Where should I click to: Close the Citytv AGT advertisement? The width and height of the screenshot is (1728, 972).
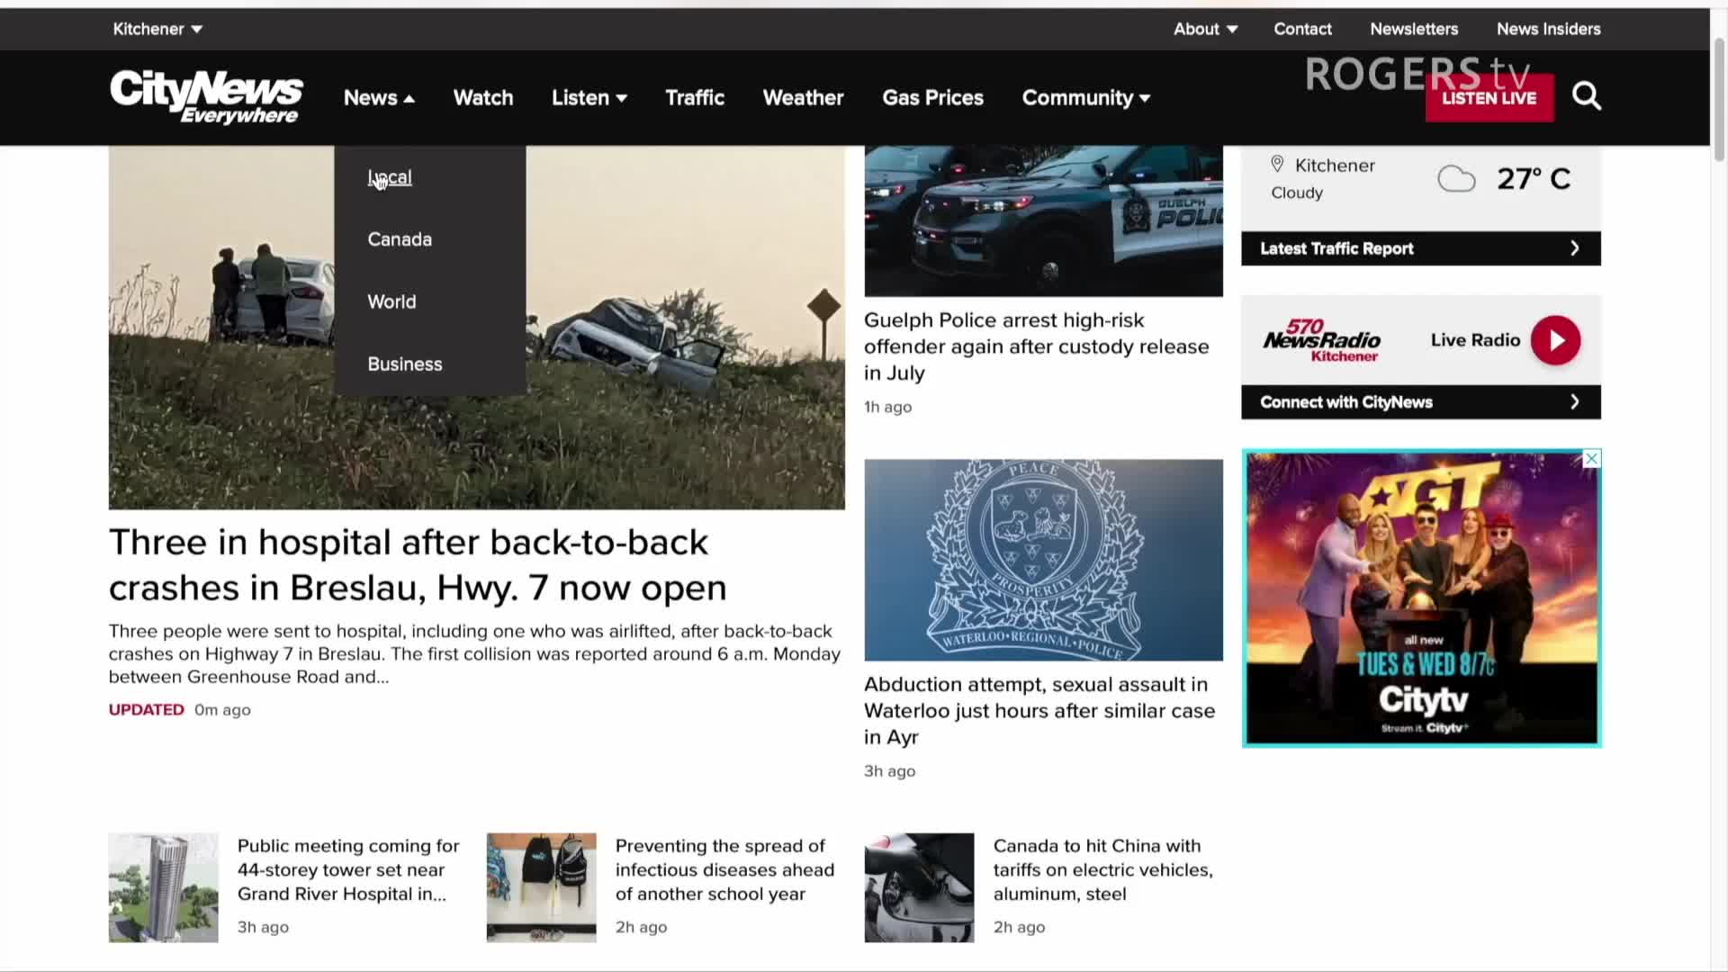(x=1591, y=459)
